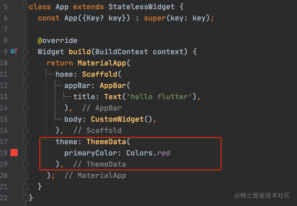This screenshot has height=206, width=297.
Task: Click the StatelessWidget class name
Action: pos(141,7)
